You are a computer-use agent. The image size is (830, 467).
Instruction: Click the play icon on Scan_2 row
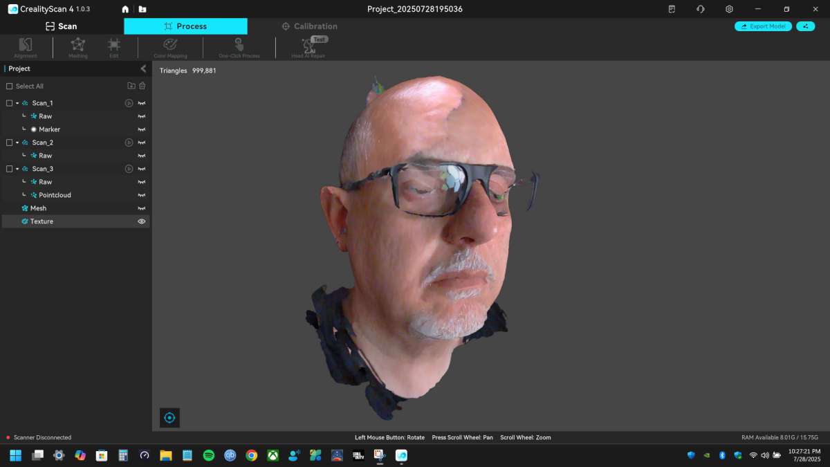(129, 143)
